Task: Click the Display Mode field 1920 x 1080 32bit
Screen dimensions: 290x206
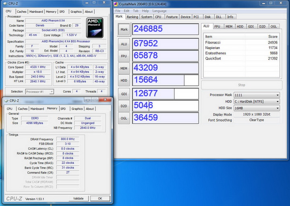Action: 257,114
